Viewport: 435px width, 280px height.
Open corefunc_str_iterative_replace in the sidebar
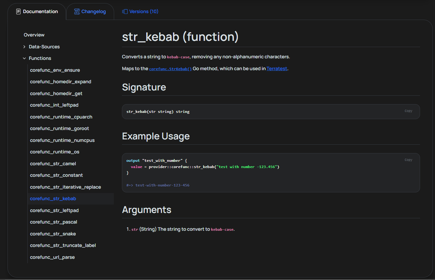(x=65, y=187)
